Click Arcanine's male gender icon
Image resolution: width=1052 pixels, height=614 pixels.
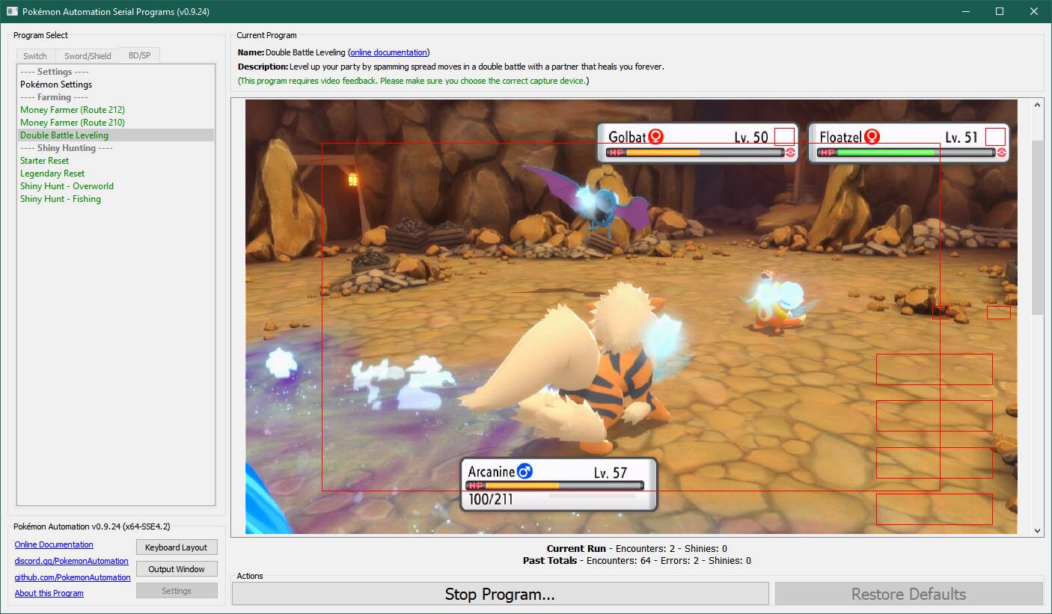[x=525, y=471]
